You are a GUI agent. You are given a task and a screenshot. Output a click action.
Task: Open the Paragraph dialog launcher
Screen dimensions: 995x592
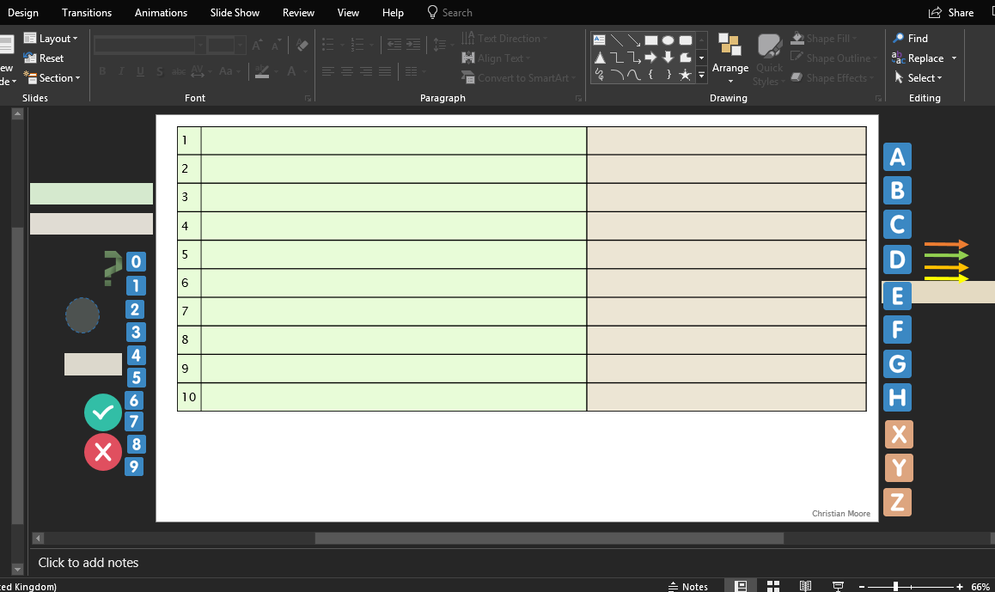578,98
